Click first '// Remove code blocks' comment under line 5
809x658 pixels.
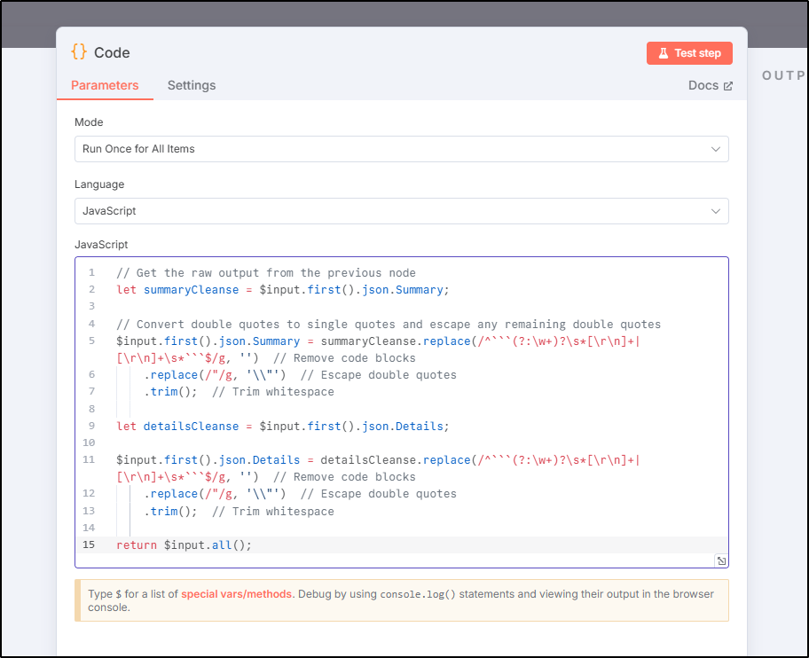(x=344, y=358)
